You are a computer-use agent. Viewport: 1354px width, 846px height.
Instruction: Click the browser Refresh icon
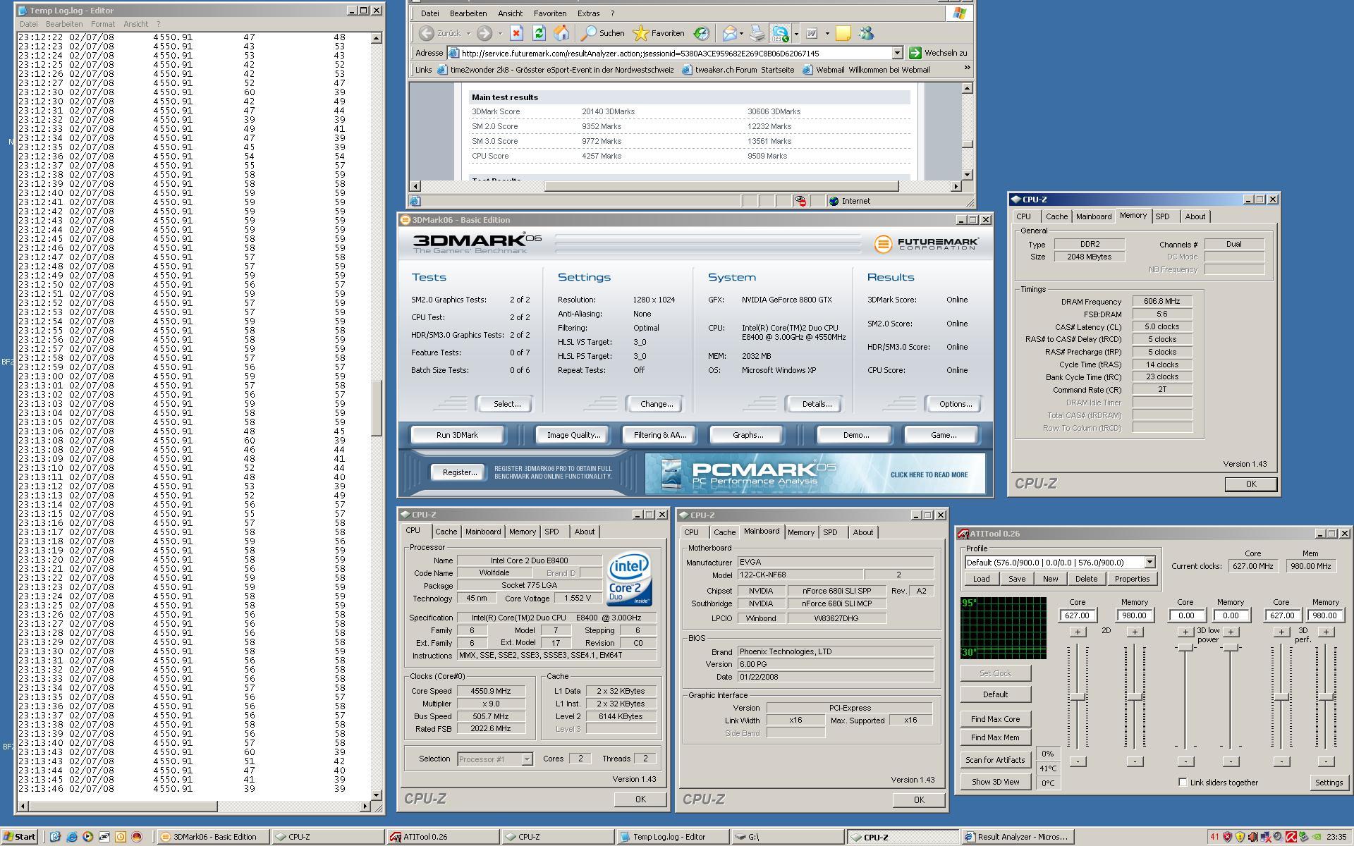tap(539, 33)
